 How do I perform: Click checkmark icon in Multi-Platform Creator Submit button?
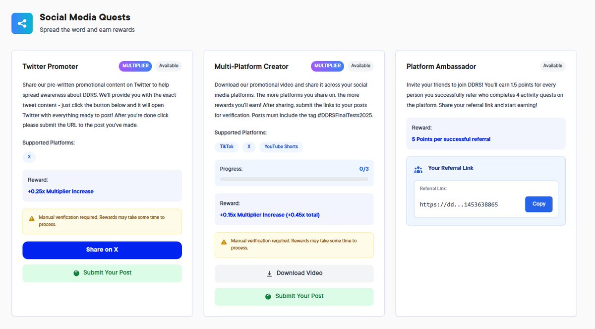pos(268,296)
